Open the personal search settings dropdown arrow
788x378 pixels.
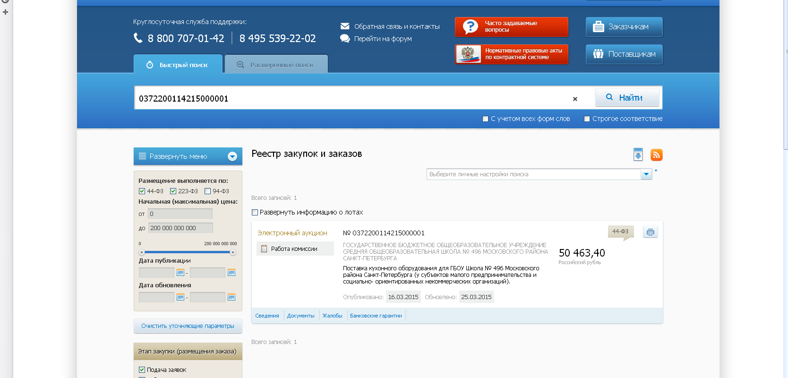[x=646, y=174]
